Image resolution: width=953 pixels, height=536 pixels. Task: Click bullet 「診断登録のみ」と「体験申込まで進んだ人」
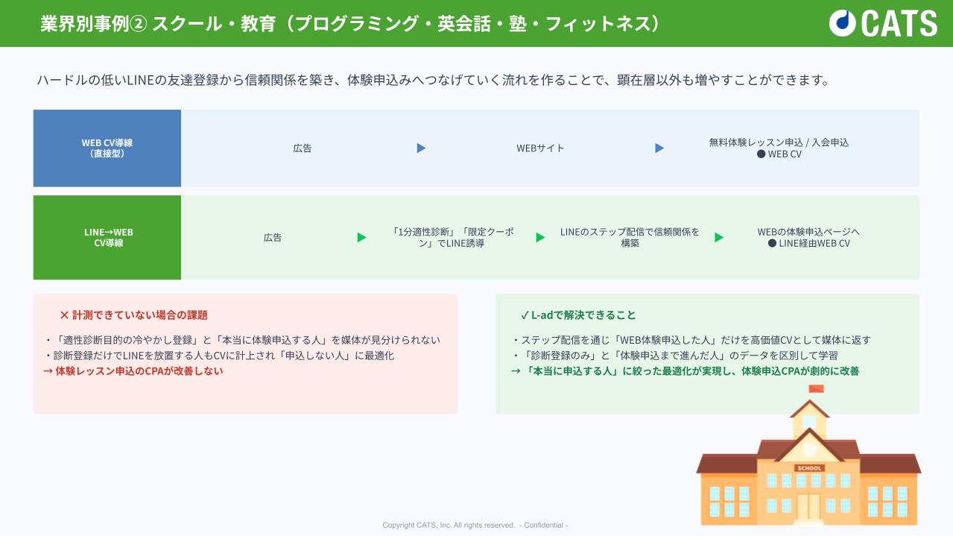pyautogui.click(x=674, y=356)
